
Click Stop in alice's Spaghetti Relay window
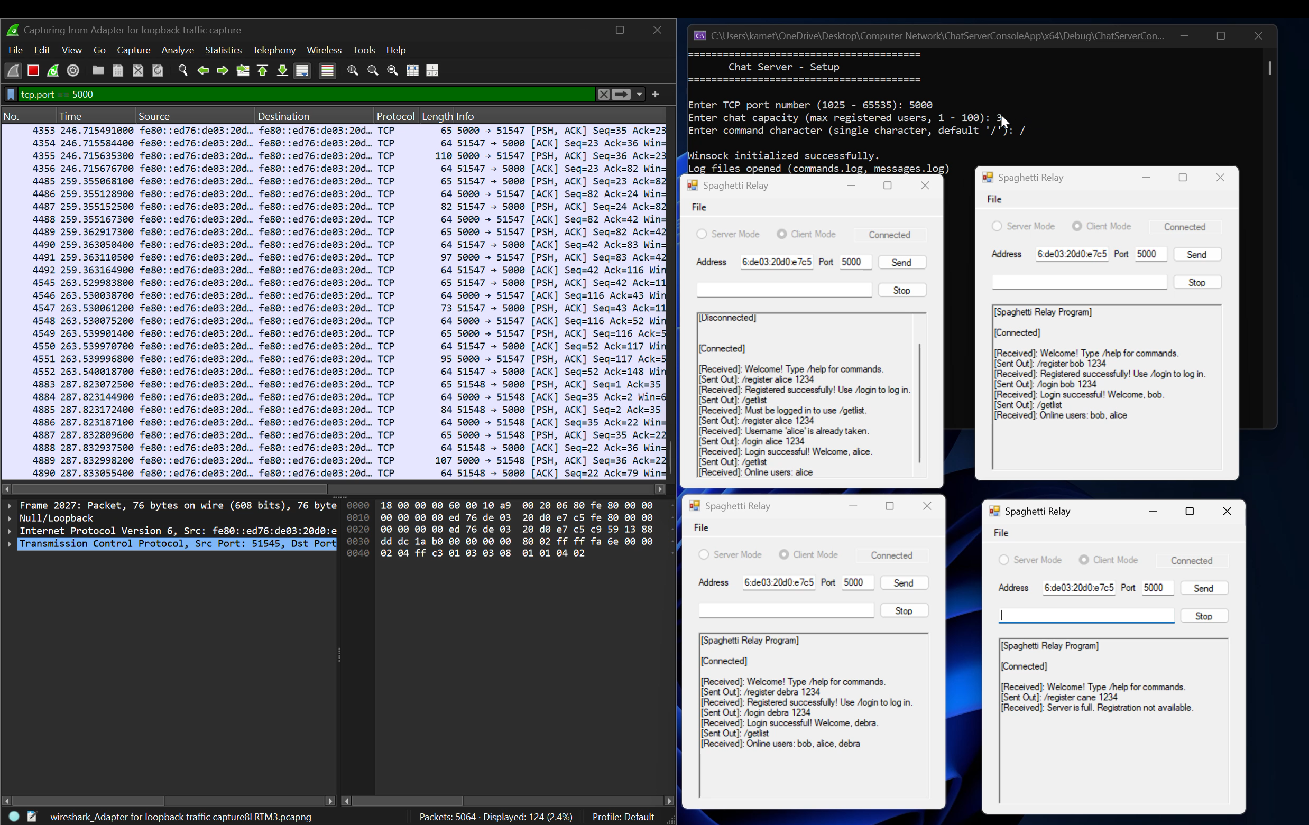tap(902, 290)
